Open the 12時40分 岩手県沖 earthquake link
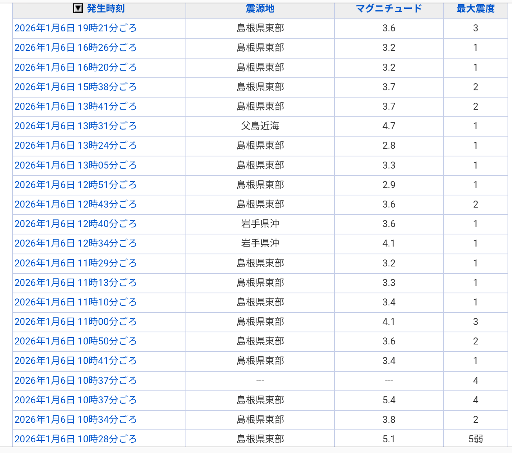This screenshot has height=453, width=512. (75, 224)
